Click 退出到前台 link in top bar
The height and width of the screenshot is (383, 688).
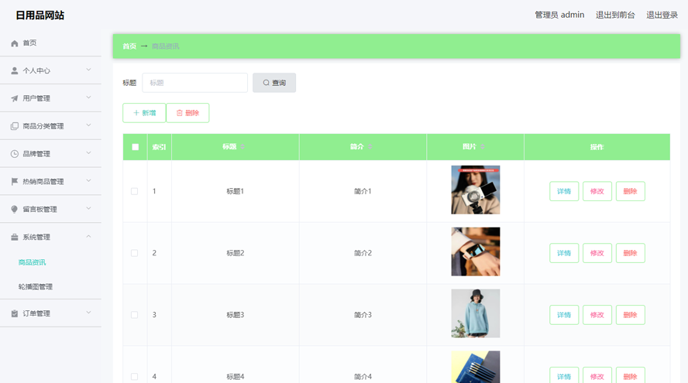tap(615, 15)
